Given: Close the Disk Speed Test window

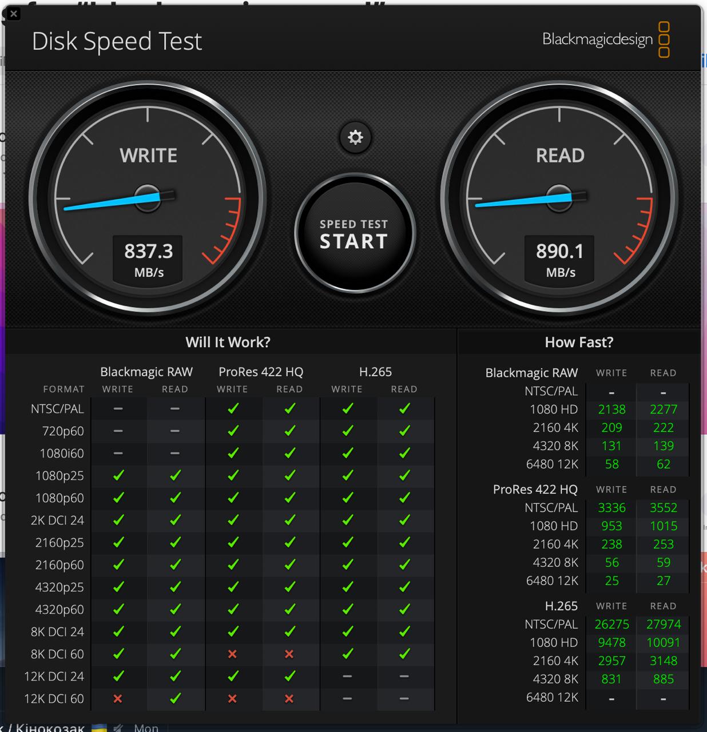Looking at the screenshot, I should click(14, 14).
